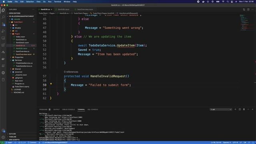
Task: Expand the wwwroot folder
Action: click(x=18, y=72)
